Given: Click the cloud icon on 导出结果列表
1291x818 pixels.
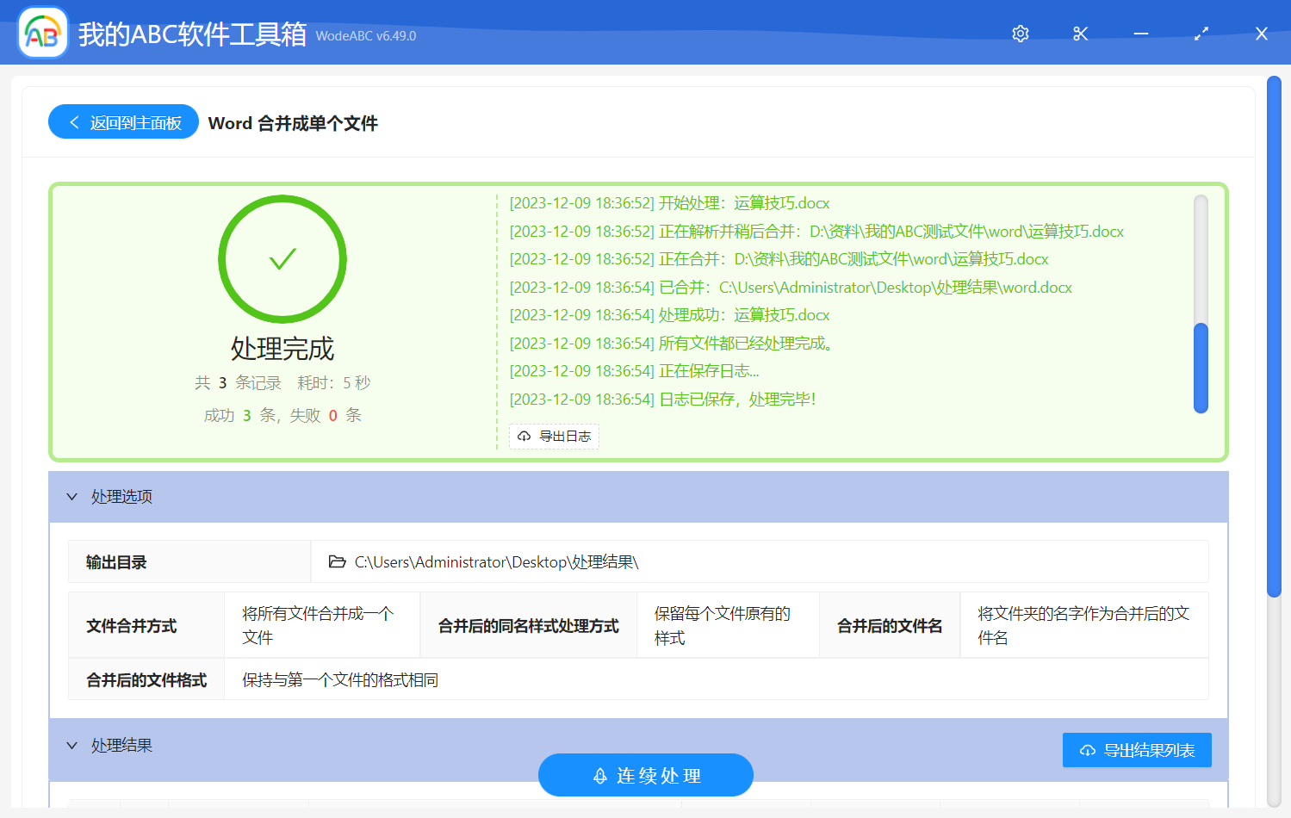Looking at the screenshot, I should click(x=1088, y=751).
